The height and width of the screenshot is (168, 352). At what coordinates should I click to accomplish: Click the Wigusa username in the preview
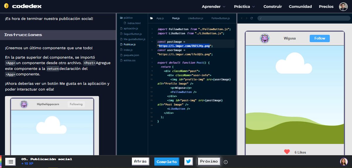coord(290,38)
